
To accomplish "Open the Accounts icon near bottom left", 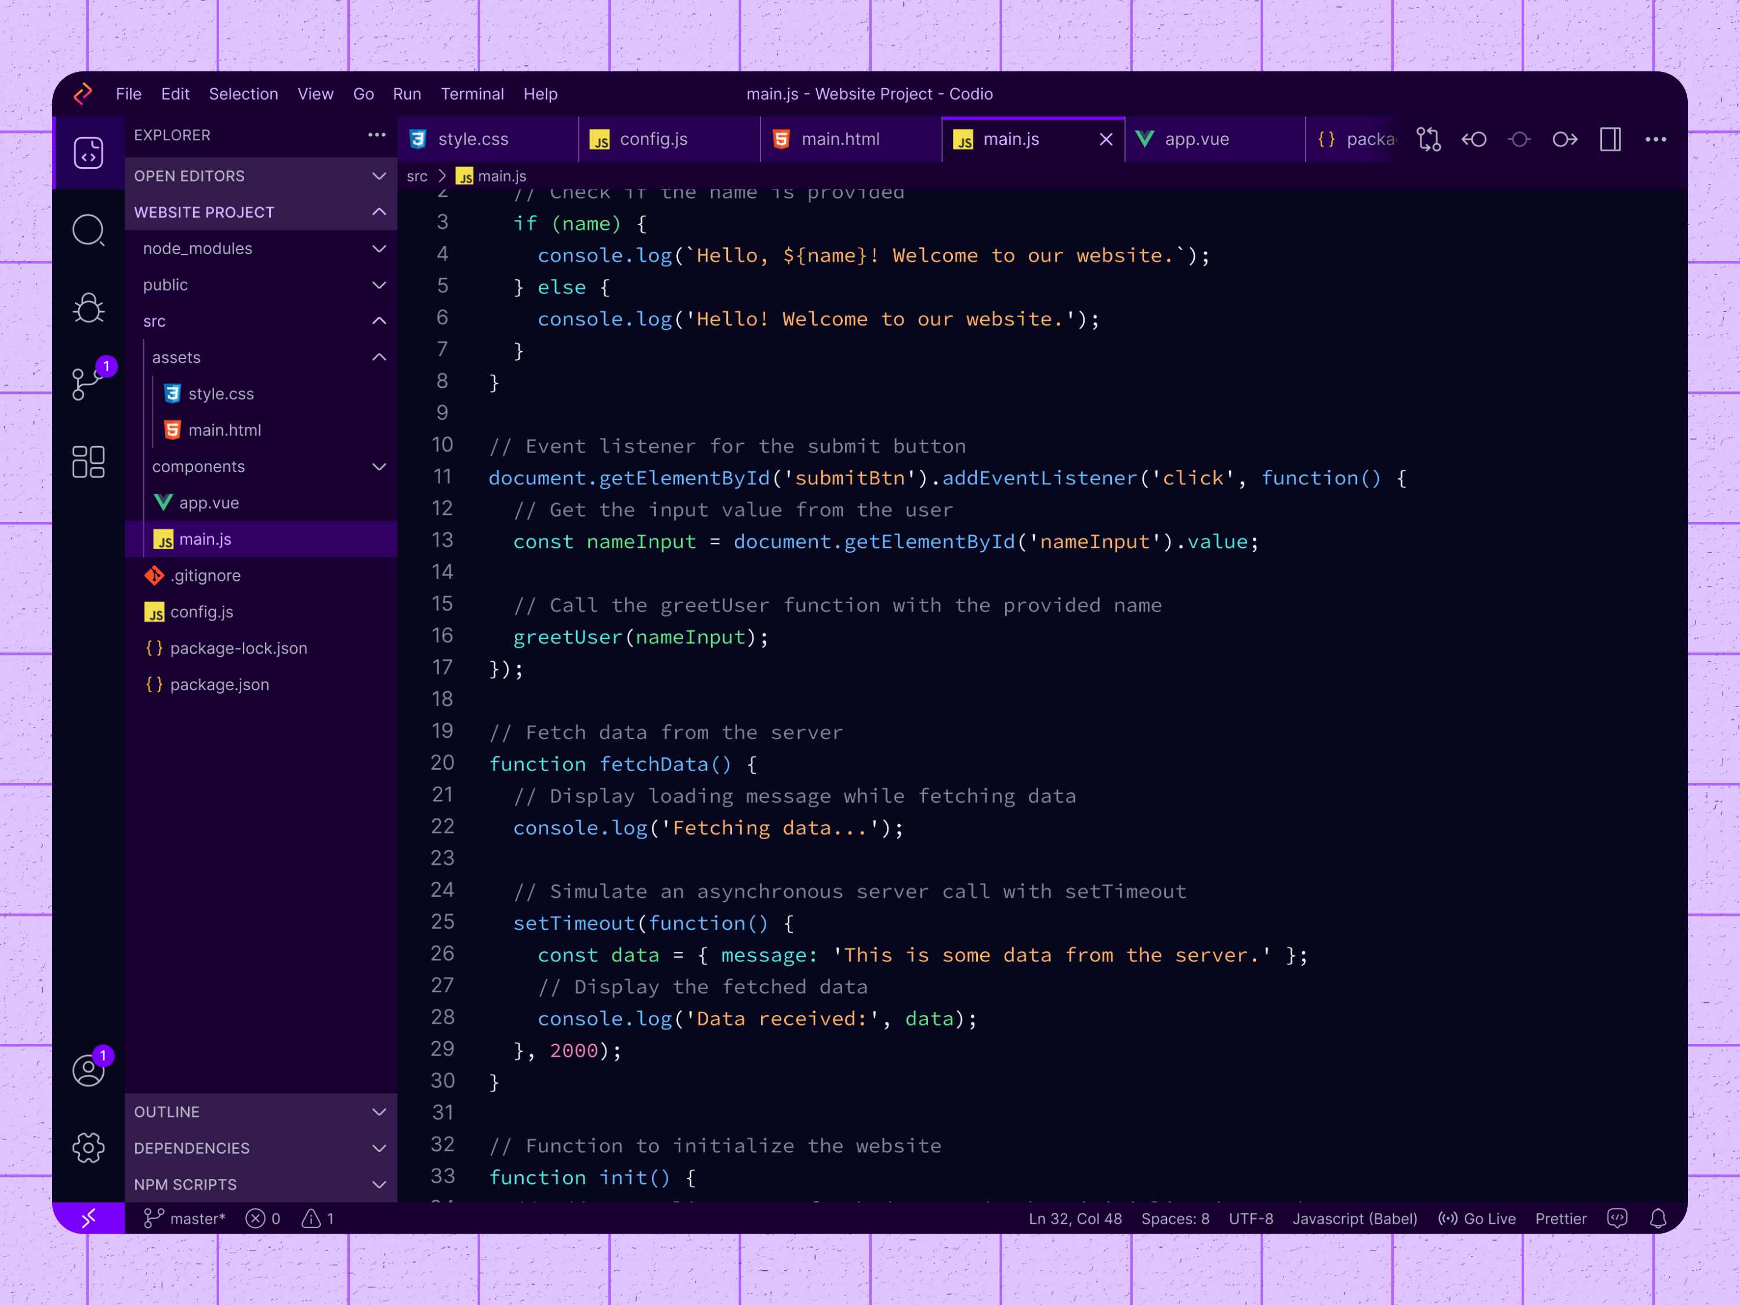I will pyautogui.click(x=88, y=1070).
